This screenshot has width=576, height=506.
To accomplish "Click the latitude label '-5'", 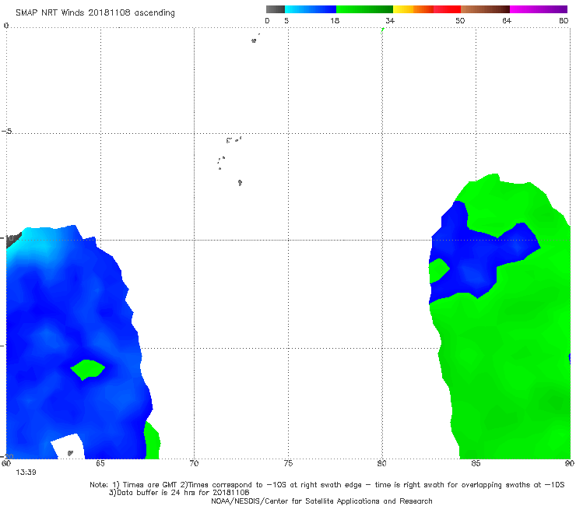I will pos(7,131).
